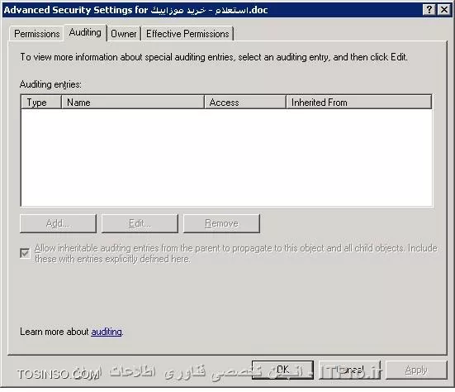Image resolution: width=455 pixels, height=392 pixels.
Task: Click the Add... button
Action: point(58,223)
